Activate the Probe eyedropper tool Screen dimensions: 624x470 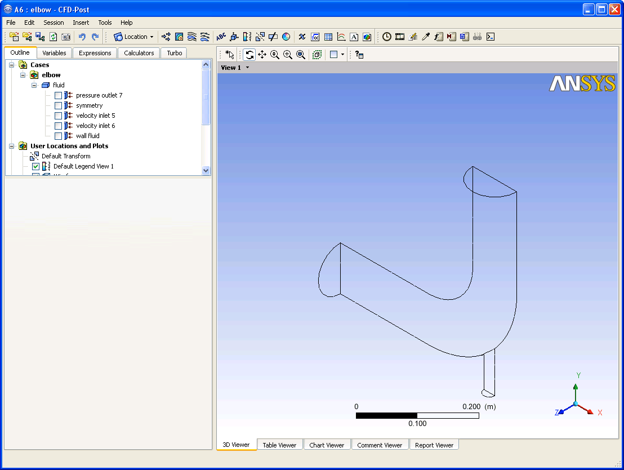click(x=426, y=37)
